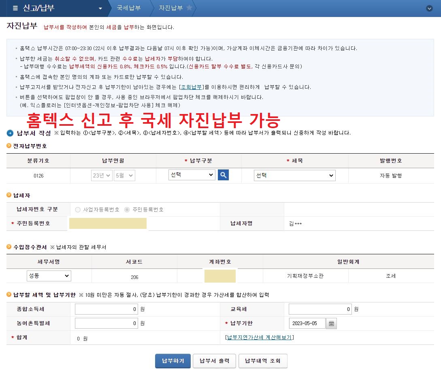The width and height of the screenshot is (441, 374).
Task: Open the hamburger menu icon beside 신고/납부
Action: [15, 8]
